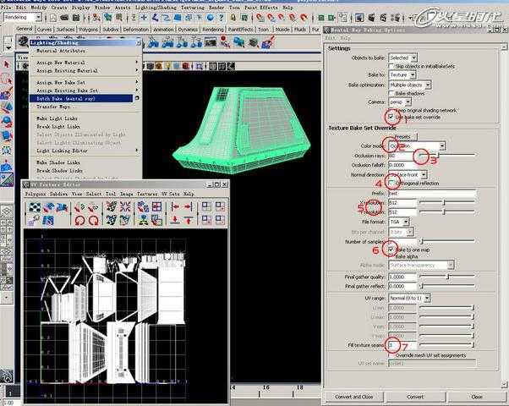Click the align UVs left icon
This screenshot has width=509, height=406.
(x=175, y=207)
